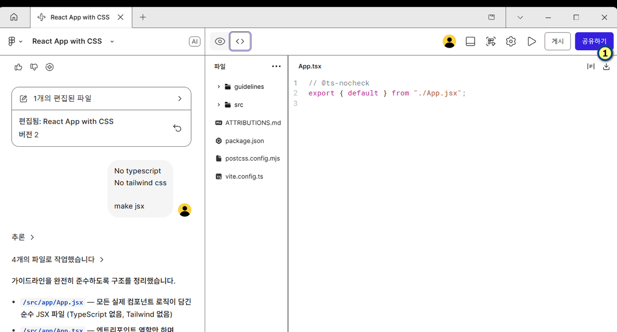Click the home icon in the title bar
The image size is (617, 332).
14,17
